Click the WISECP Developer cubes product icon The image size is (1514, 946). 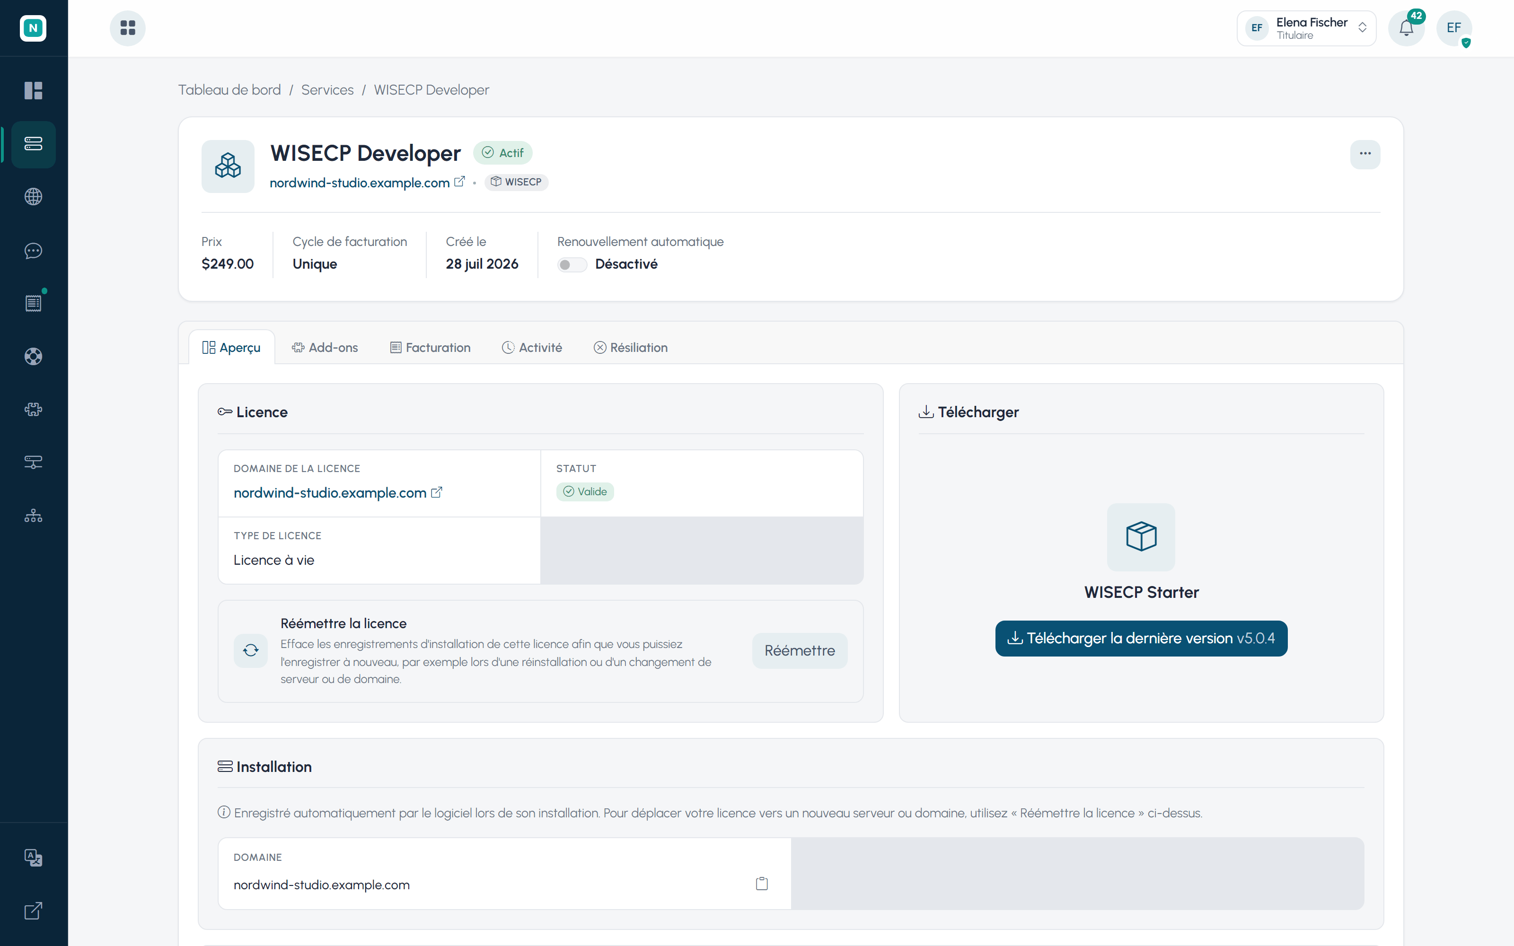pos(228,166)
